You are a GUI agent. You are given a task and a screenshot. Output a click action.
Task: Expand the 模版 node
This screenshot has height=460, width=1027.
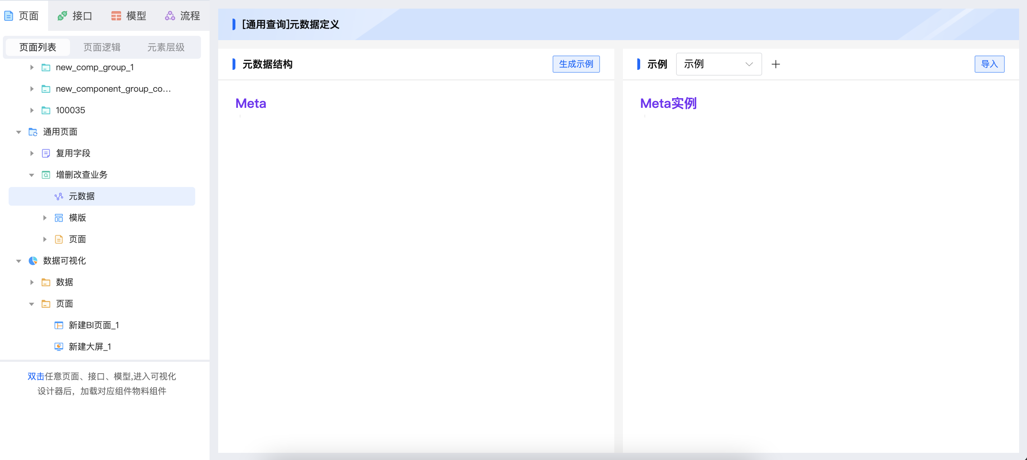tap(44, 218)
